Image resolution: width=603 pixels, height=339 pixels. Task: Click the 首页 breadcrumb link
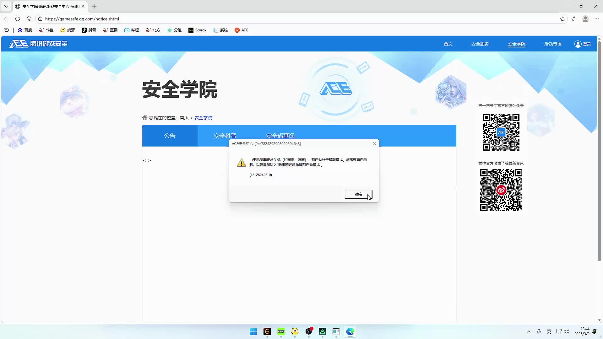pos(184,118)
